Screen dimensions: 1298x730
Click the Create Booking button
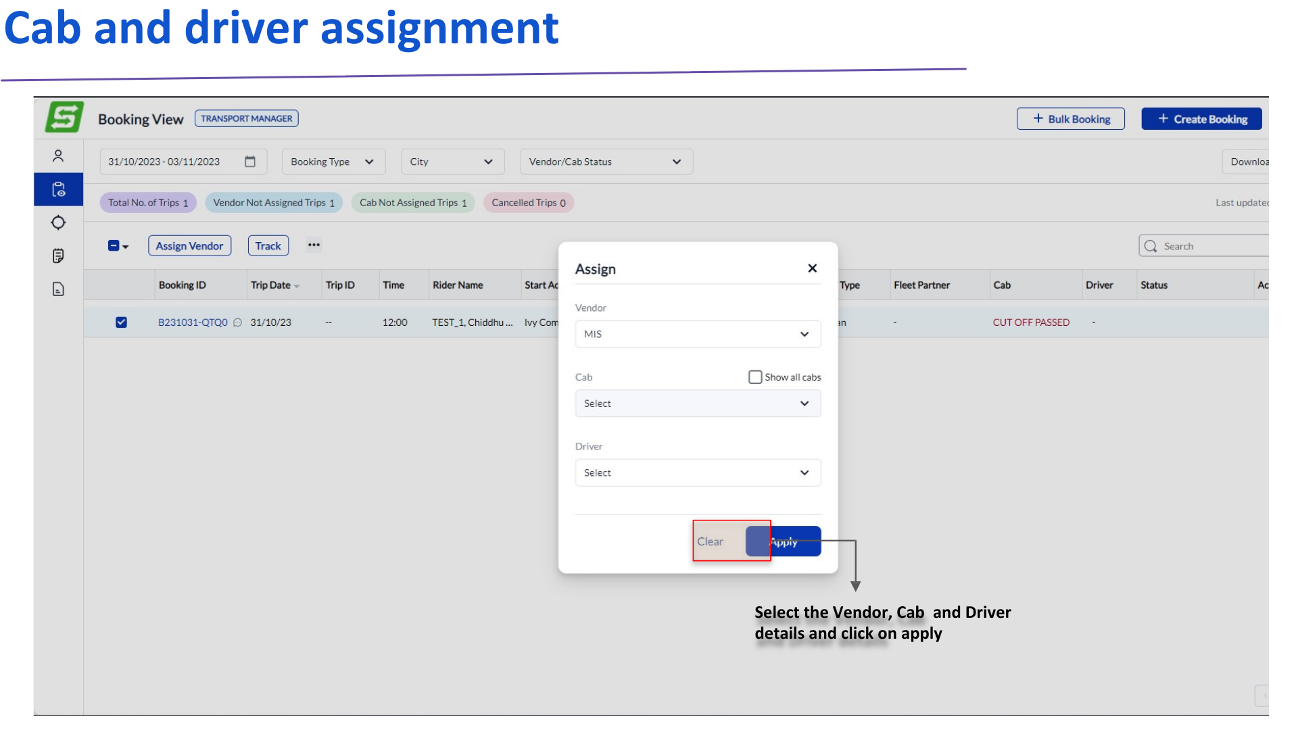point(1201,119)
